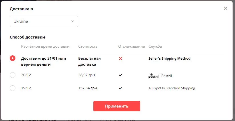Click the PostNL service name text

pyautogui.click(x=167, y=76)
